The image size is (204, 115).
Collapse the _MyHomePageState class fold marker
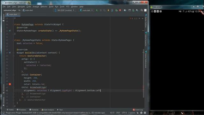pyautogui.click(x=13, y=40)
